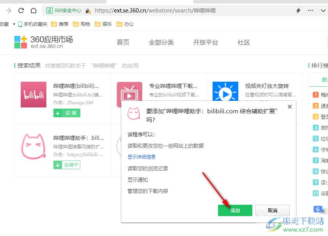Viewport: 328px width, 236px height.
Task: Click the blue translate G icon
Action: pos(318,209)
